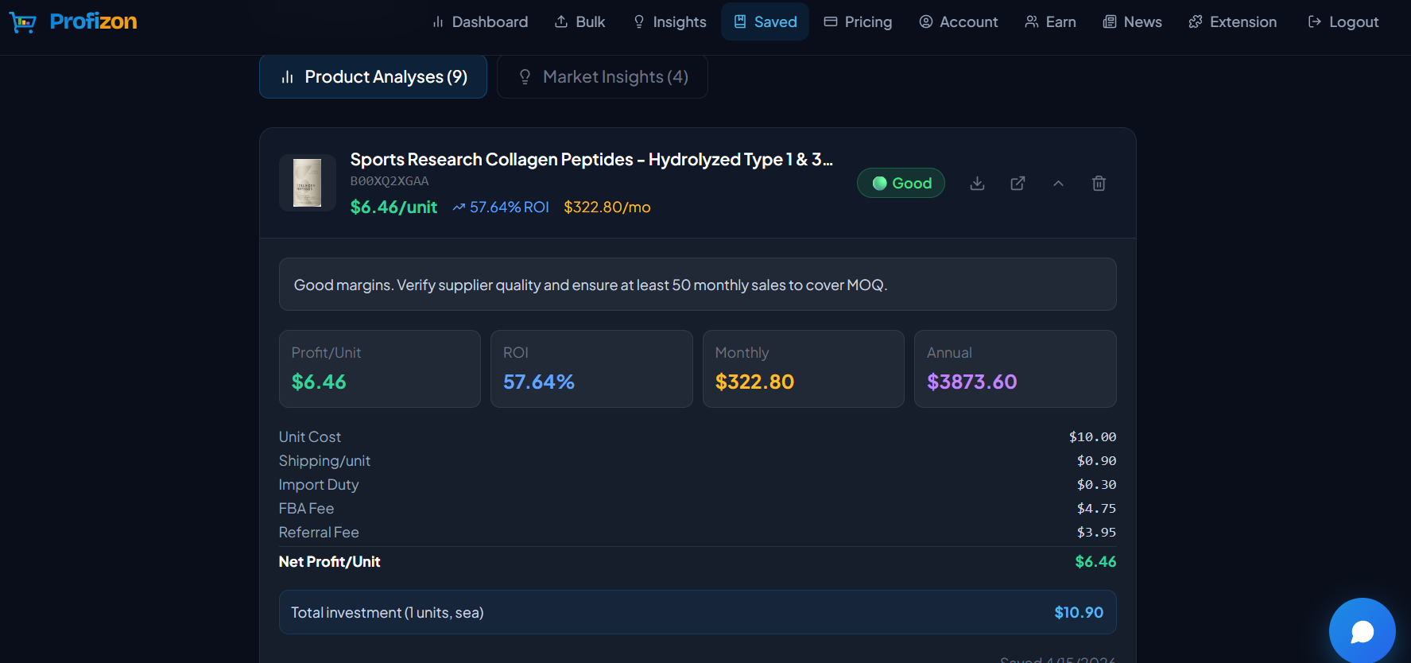Select the Product Analyses tab
1411x663 pixels.
[x=373, y=77]
